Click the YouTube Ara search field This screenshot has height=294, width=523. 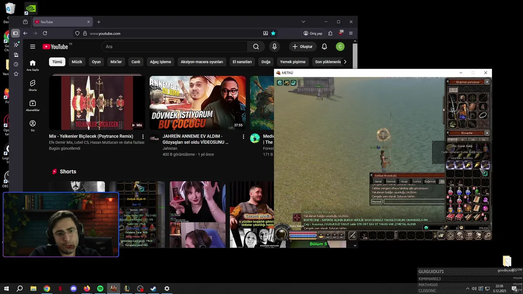(174, 47)
